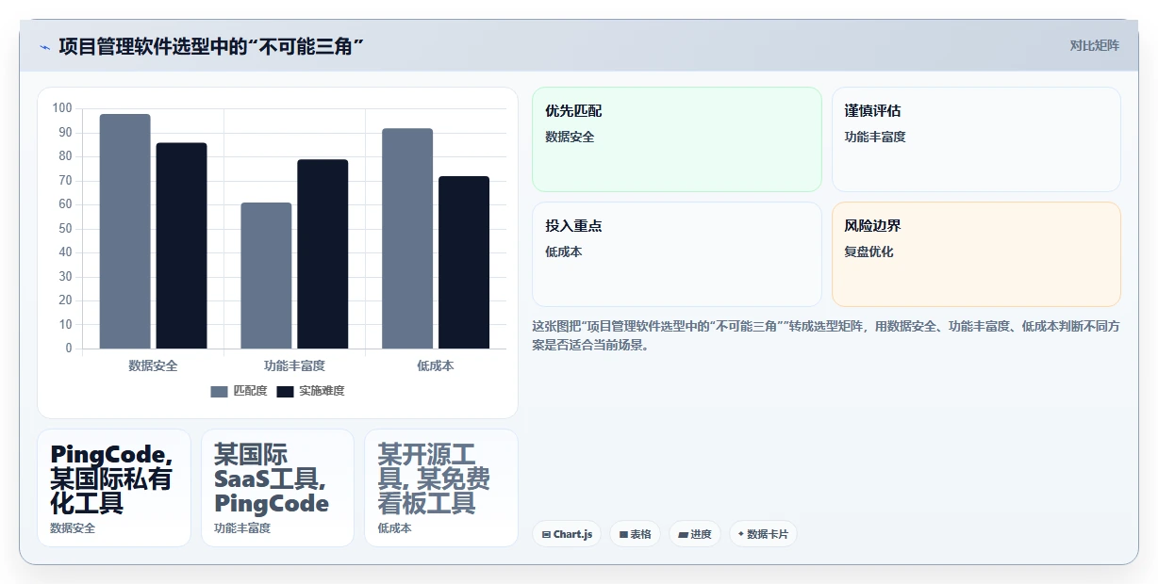The height and width of the screenshot is (584, 1158).
Task: Click the 低成本 x-axis label
Action: pos(436,365)
